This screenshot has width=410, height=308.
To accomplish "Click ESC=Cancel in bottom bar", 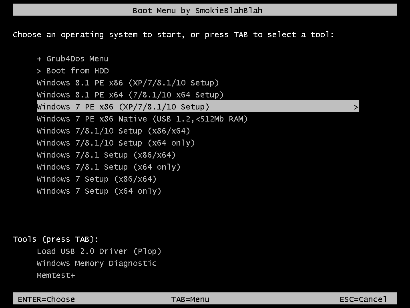I will pos(363,299).
